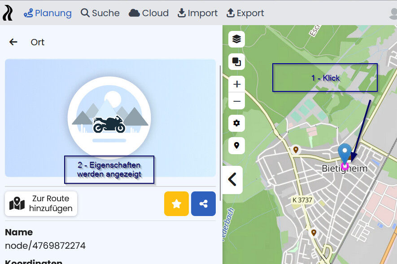The width and height of the screenshot is (397, 264).
Task: Click Zur Route hinzufügen button
Action: pyautogui.click(x=41, y=204)
